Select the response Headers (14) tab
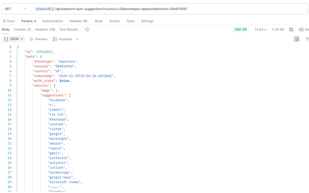 45,29
